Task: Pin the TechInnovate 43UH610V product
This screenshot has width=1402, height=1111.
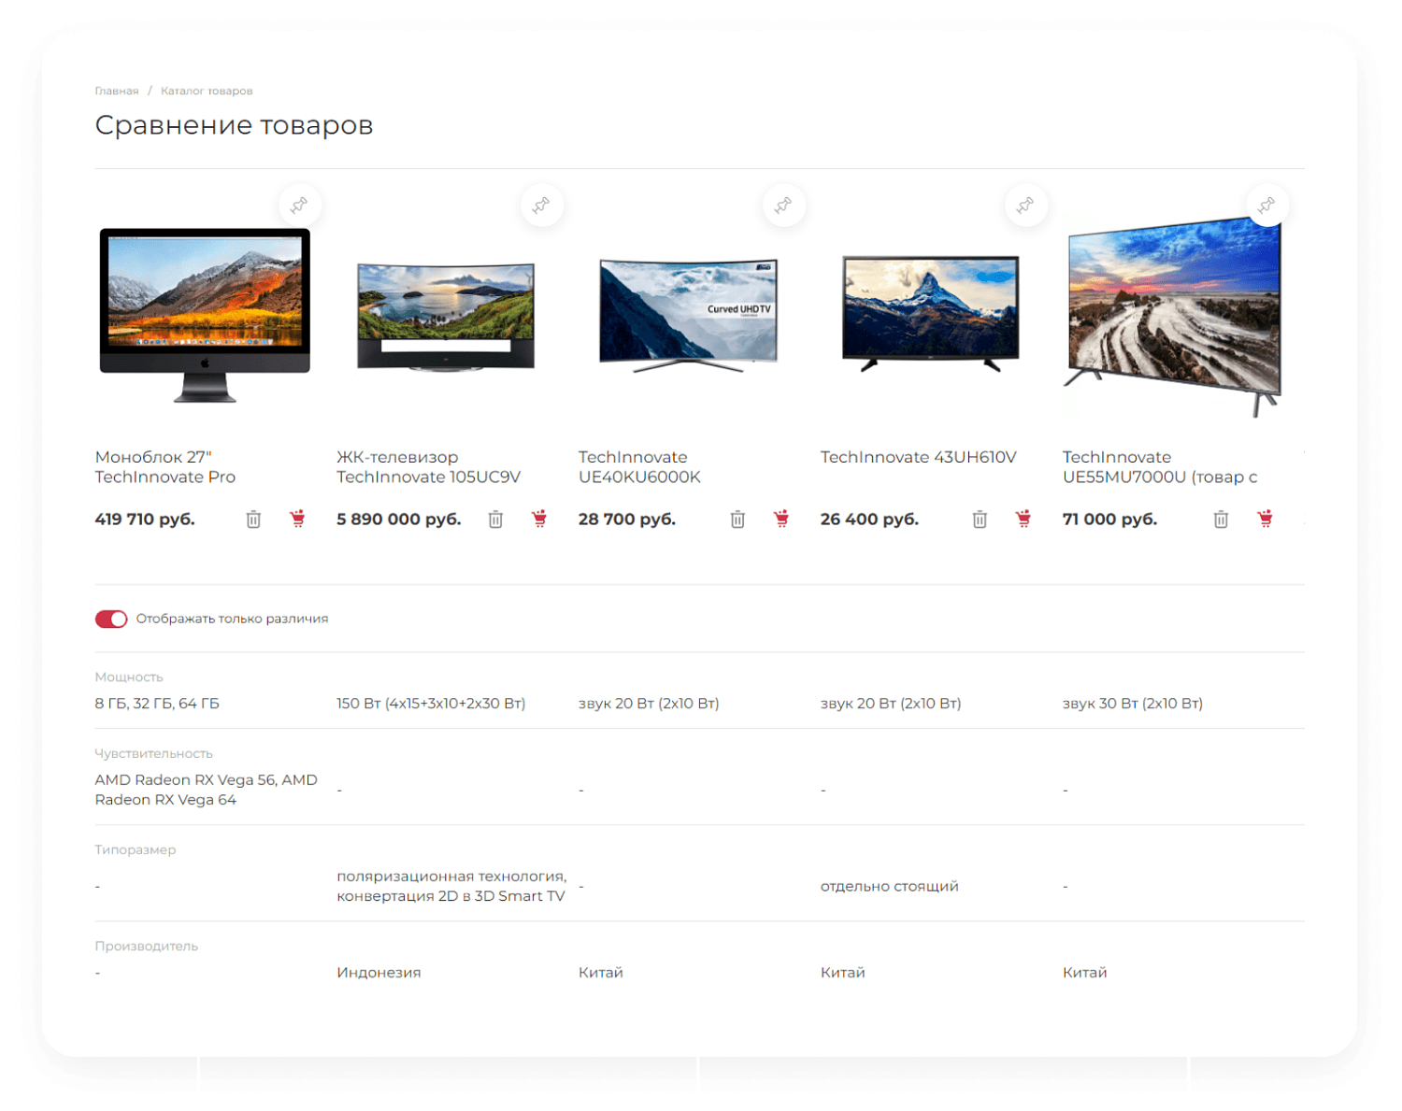Action: click(1025, 205)
